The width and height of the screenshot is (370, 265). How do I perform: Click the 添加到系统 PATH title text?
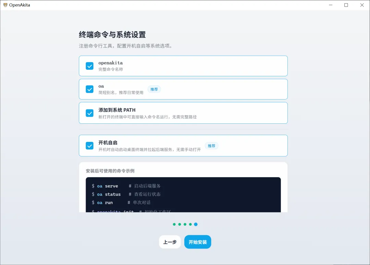click(x=117, y=110)
